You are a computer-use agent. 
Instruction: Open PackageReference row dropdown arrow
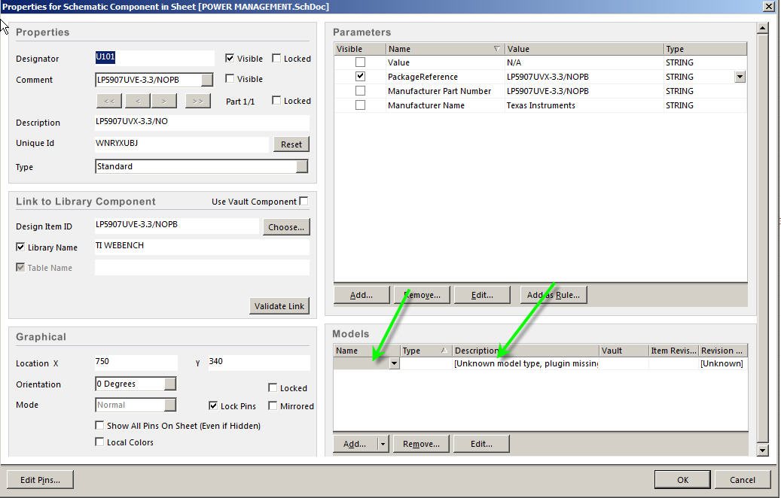click(x=740, y=77)
